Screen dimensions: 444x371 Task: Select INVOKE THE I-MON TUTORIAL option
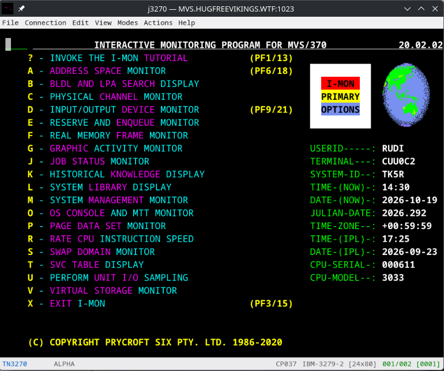click(x=119, y=58)
